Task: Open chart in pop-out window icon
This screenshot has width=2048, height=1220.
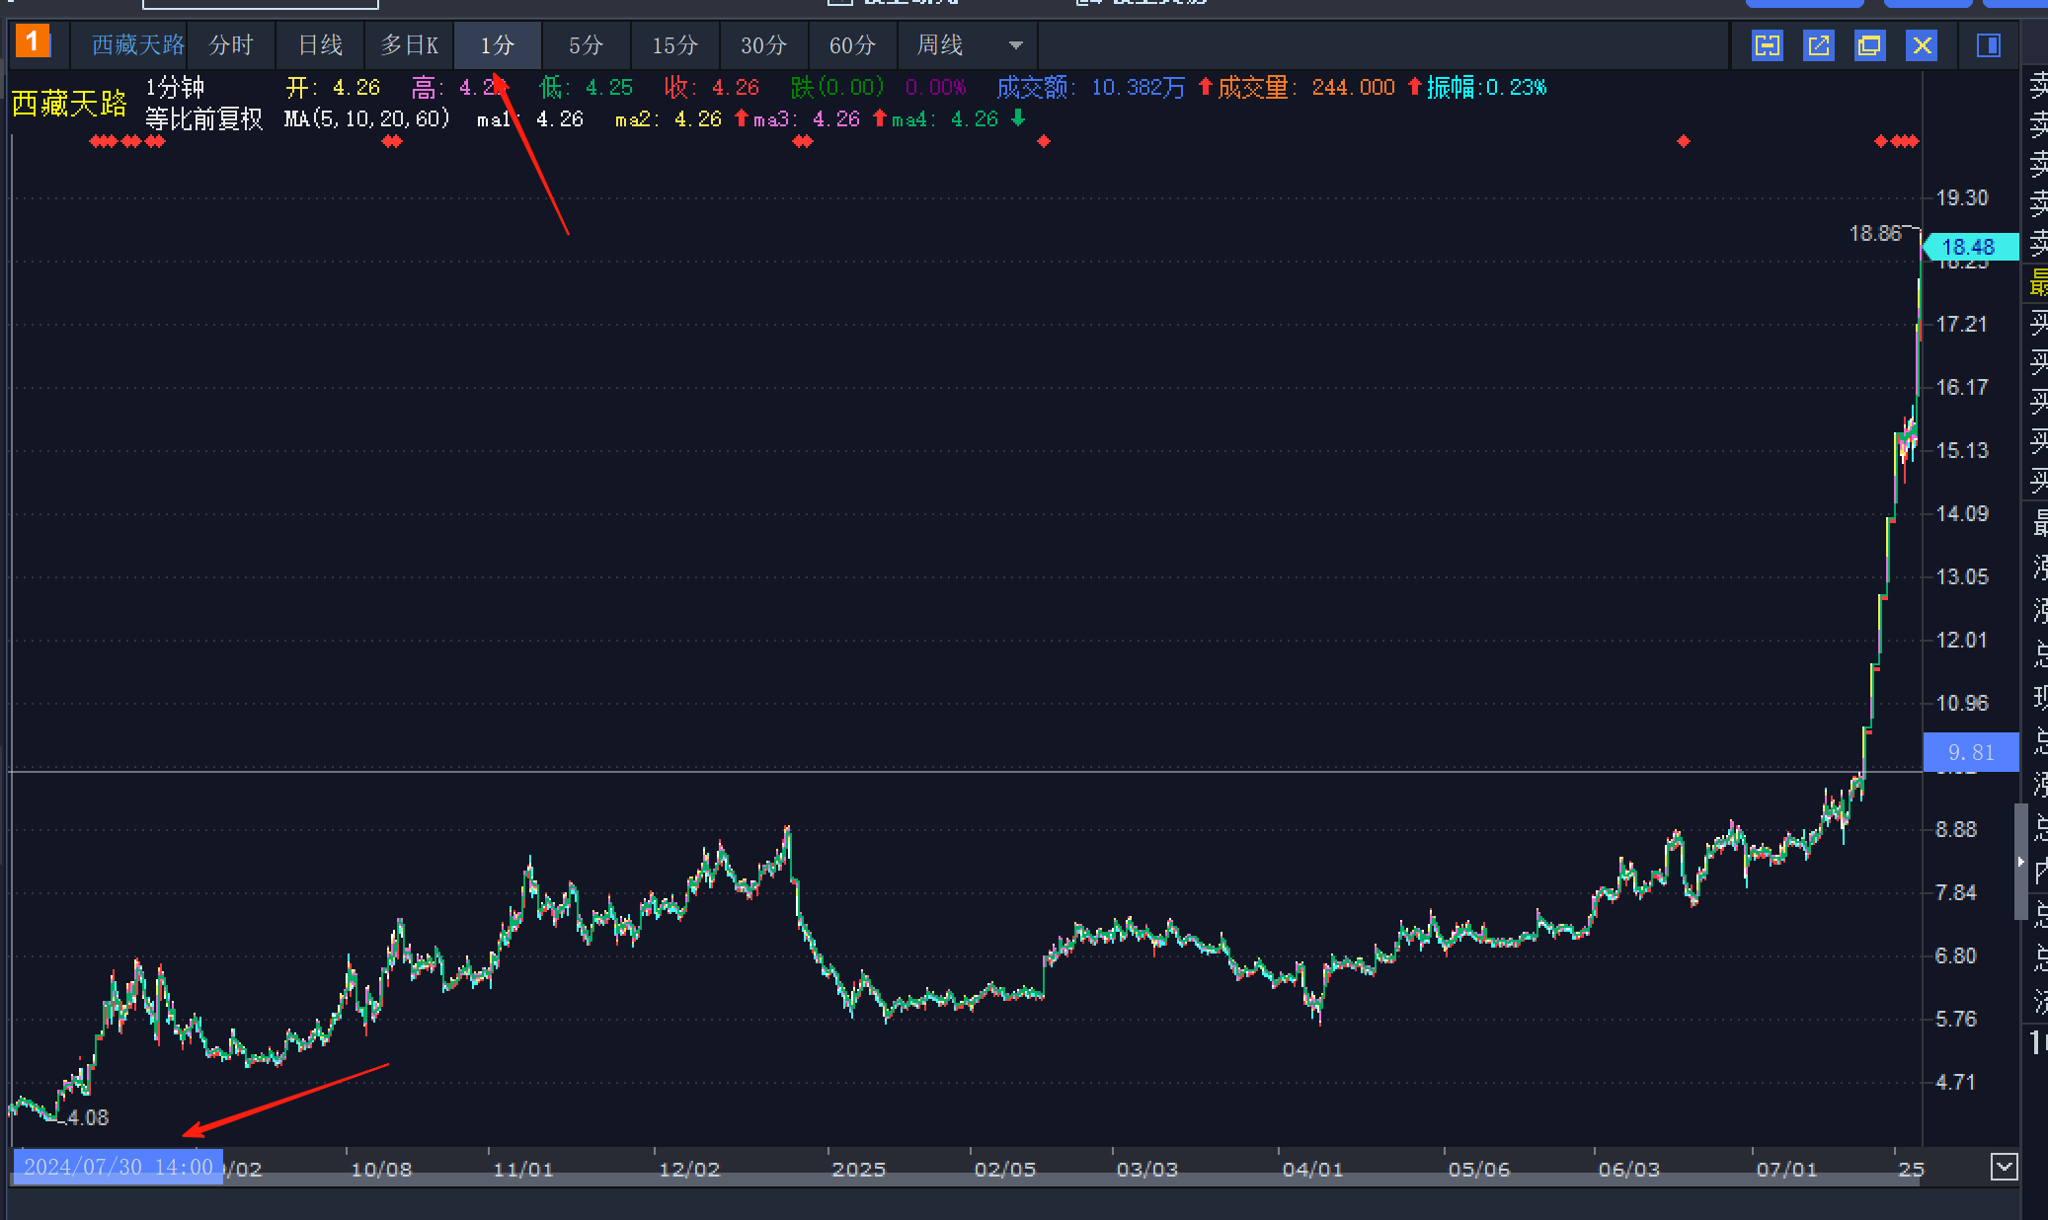Action: pyautogui.click(x=1818, y=45)
